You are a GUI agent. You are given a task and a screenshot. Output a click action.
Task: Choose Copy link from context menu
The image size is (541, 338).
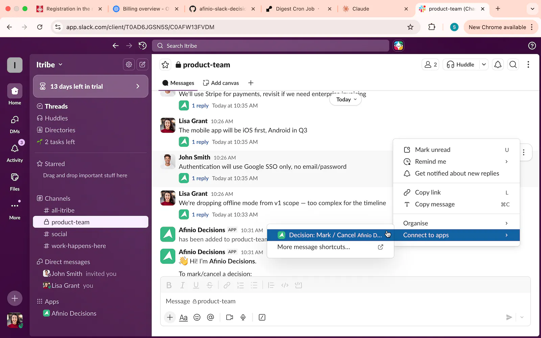456,192
